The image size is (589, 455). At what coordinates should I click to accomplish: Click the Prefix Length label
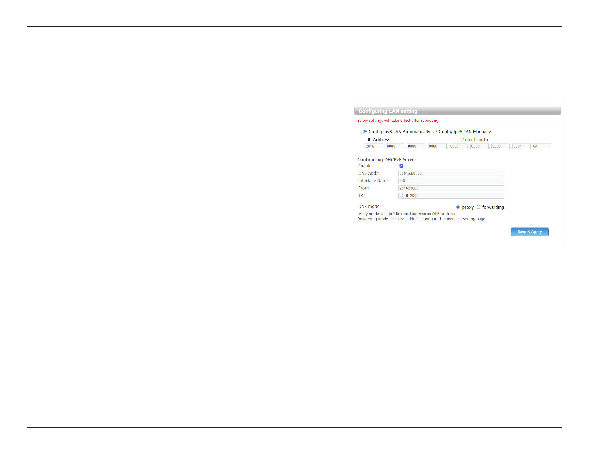474,140
